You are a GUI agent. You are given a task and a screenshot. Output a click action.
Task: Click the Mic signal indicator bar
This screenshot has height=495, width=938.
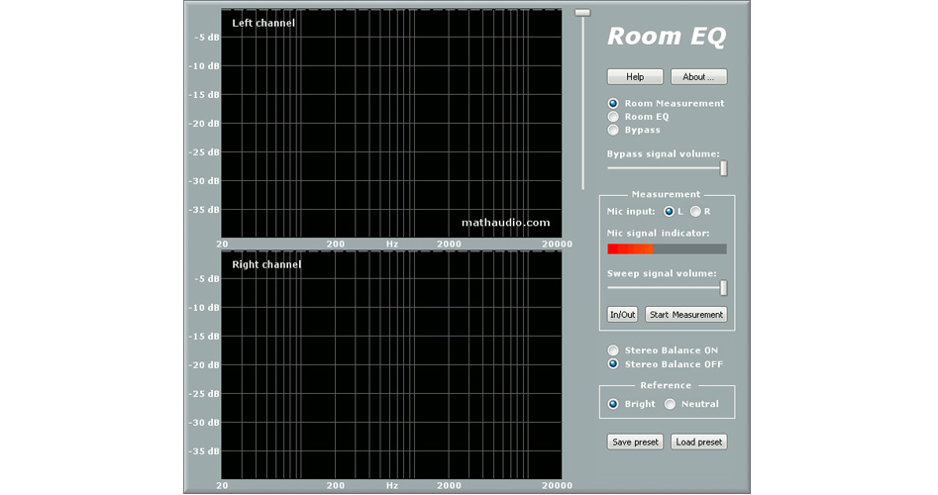point(667,249)
